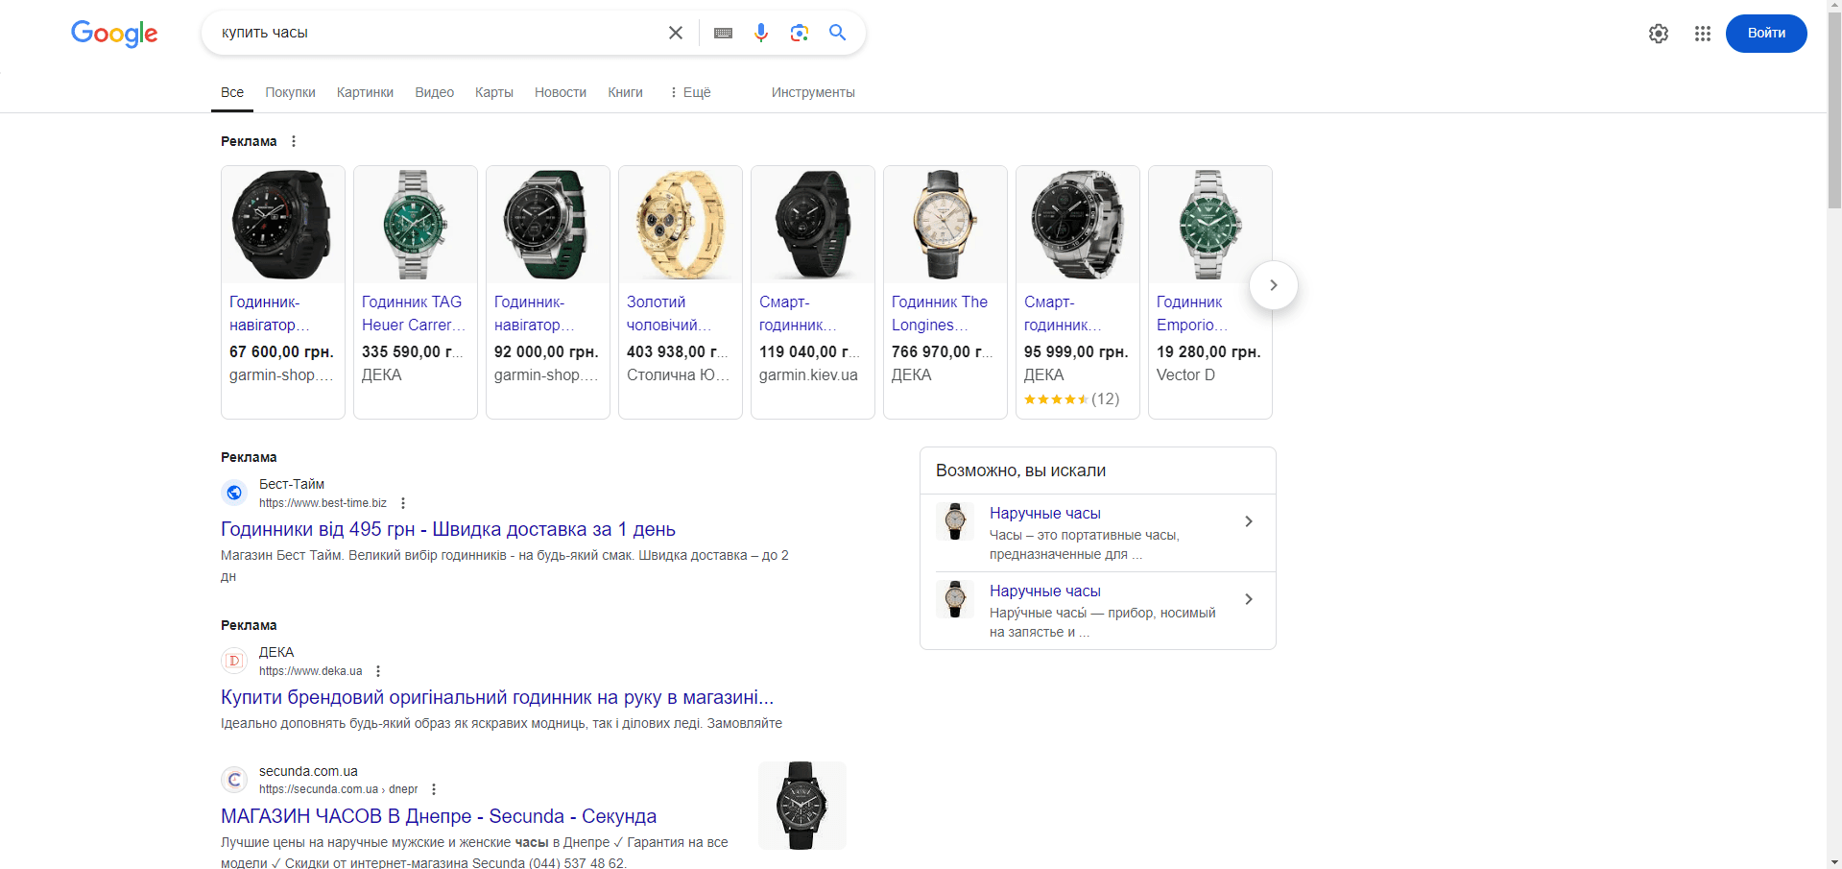Image resolution: width=1842 pixels, height=869 pixels.
Task: Click Vector D seller text
Action: click(1185, 374)
